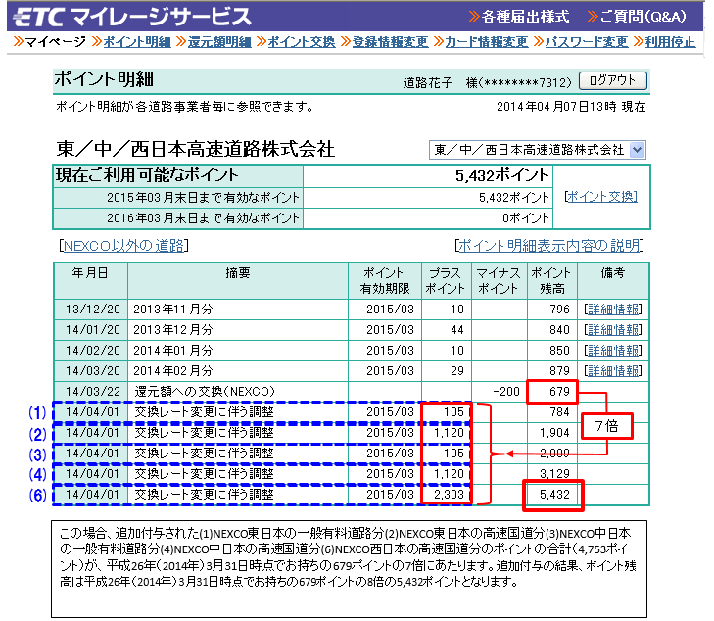The width and height of the screenshot is (714, 621).
Task: Open 登録情報変更 in the navigation bar
Action: [x=390, y=42]
